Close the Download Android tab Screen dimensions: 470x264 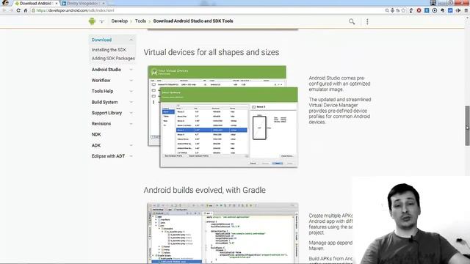coord(57,3)
